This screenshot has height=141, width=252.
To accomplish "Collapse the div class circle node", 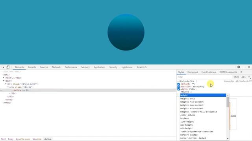I will 8,87.
